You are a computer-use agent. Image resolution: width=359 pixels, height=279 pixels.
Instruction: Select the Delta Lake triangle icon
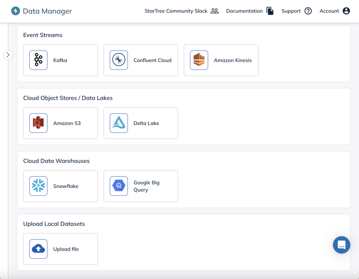118,123
